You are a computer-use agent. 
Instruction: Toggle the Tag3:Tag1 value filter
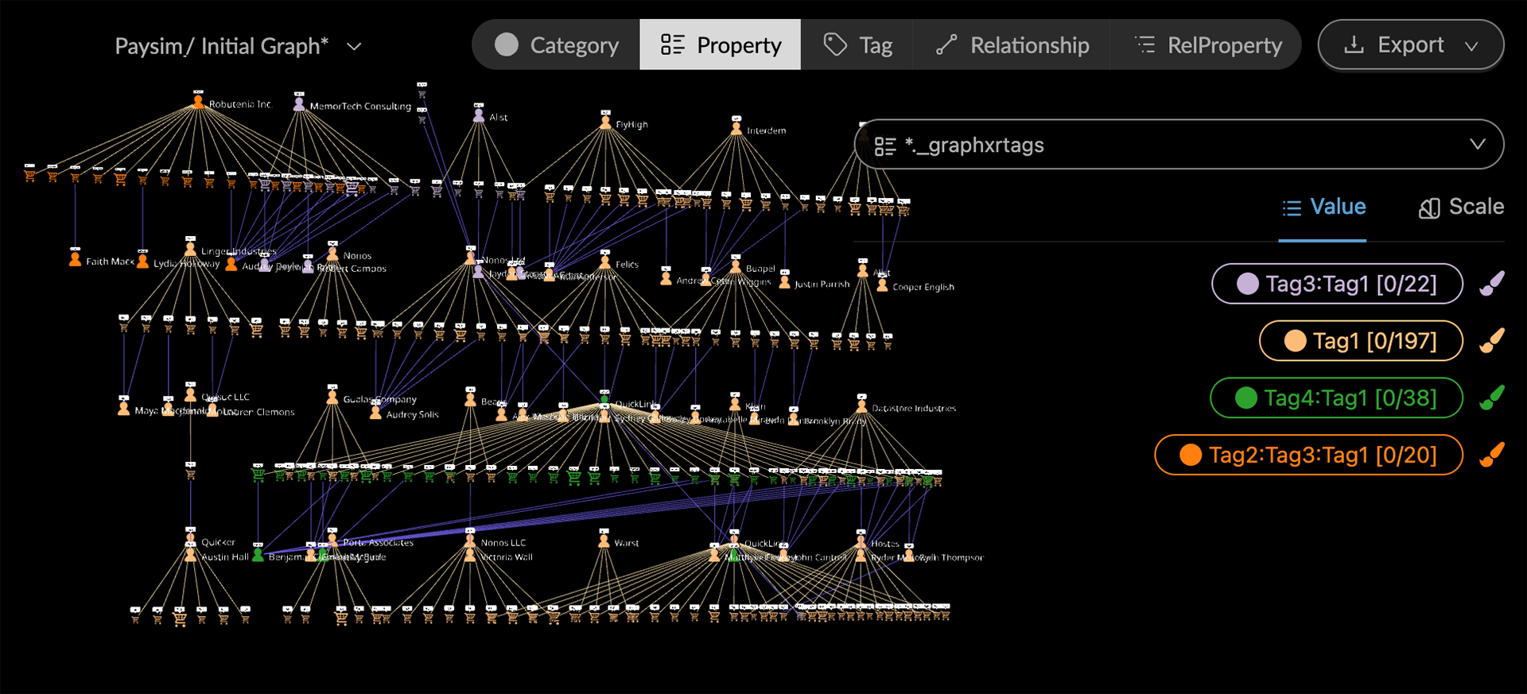pos(1336,284)
